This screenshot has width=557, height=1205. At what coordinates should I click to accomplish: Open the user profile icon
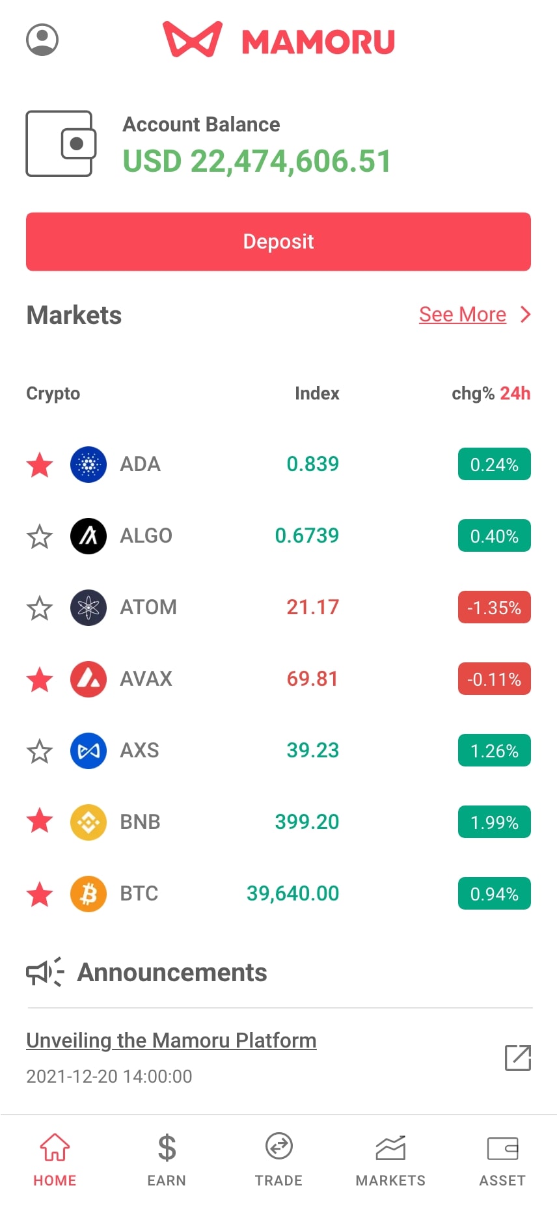point(42,40)
